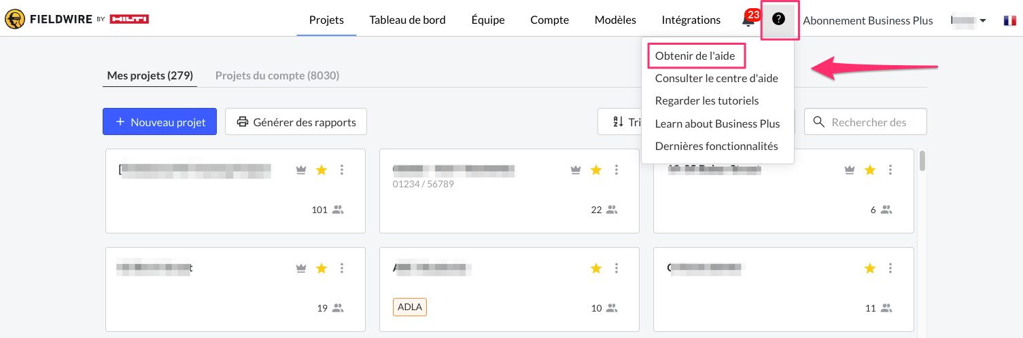Toggle star on project with 19 members
Screen dimensions: 1023x338
[x=322, y=269]
